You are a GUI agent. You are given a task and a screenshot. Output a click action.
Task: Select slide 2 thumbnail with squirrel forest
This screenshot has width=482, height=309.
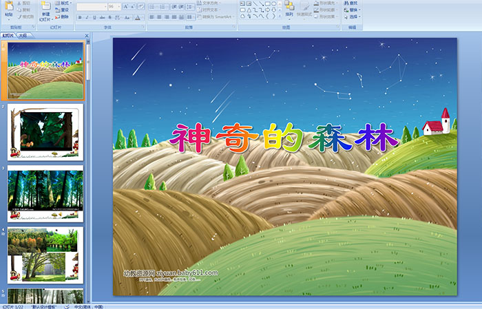(45, 132)
